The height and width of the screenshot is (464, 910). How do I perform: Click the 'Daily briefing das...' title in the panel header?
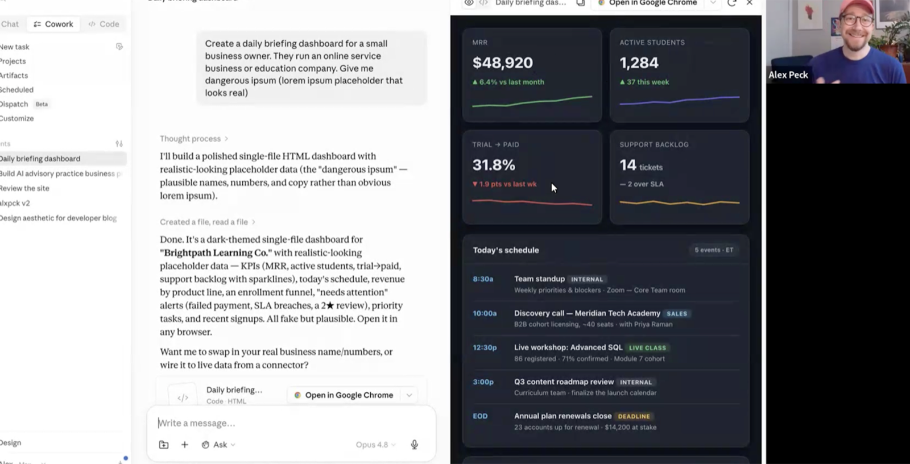pyautogui.click(x=531, y=3)
